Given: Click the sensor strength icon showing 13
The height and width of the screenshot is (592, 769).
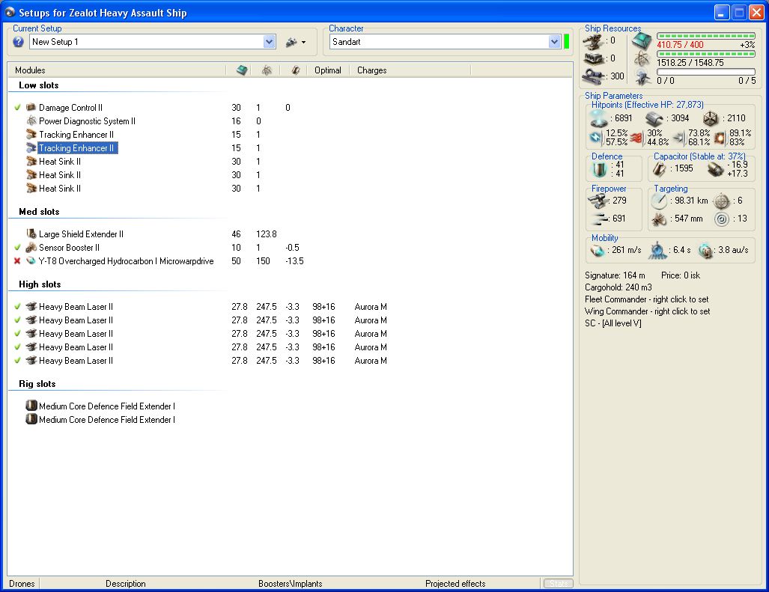Looking at the screenshot, I should tap(721, 219).
